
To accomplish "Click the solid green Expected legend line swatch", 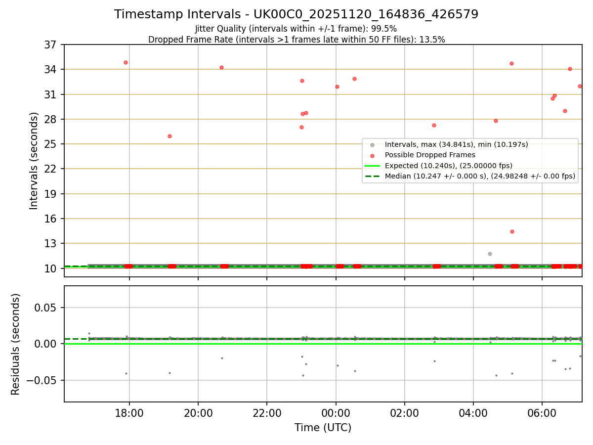I will [x=373, y=165].
